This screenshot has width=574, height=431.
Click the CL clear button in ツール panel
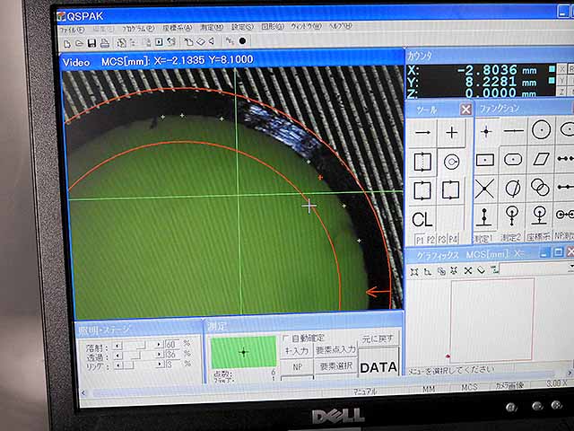(422, 219)
